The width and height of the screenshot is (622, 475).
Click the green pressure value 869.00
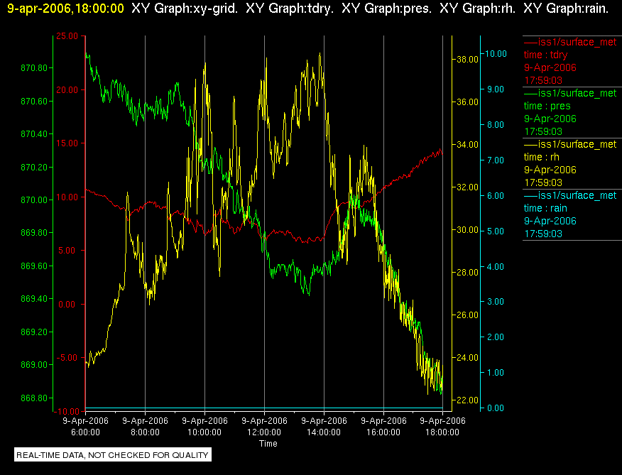(33, 364)
